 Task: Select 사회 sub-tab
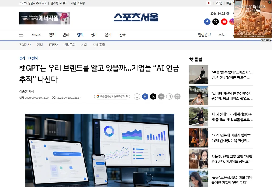84,45
